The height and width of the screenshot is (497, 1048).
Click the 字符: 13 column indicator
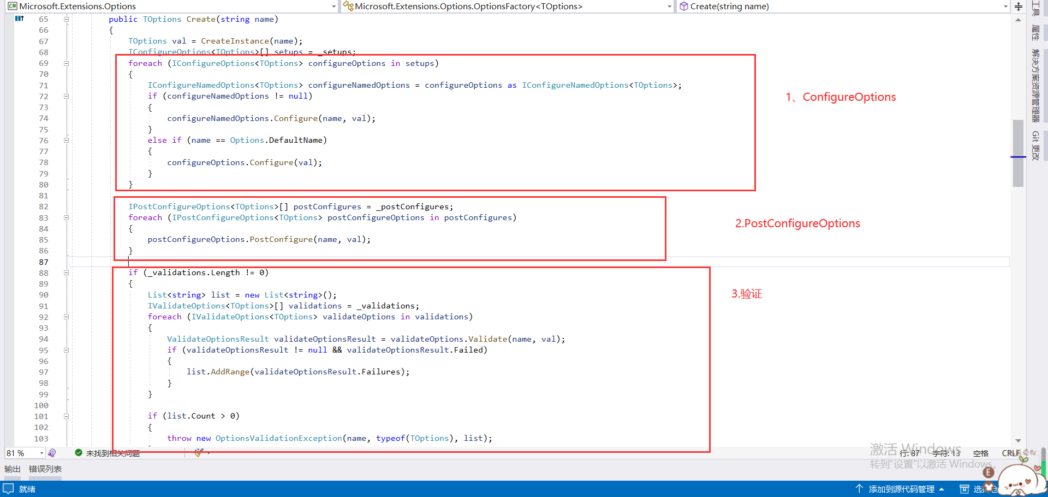[946, 453]
